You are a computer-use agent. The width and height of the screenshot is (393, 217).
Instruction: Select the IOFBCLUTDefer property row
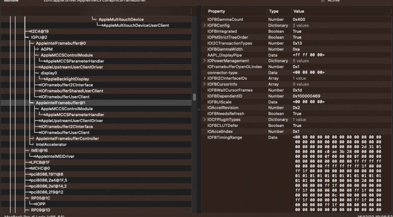coord(297,125)
